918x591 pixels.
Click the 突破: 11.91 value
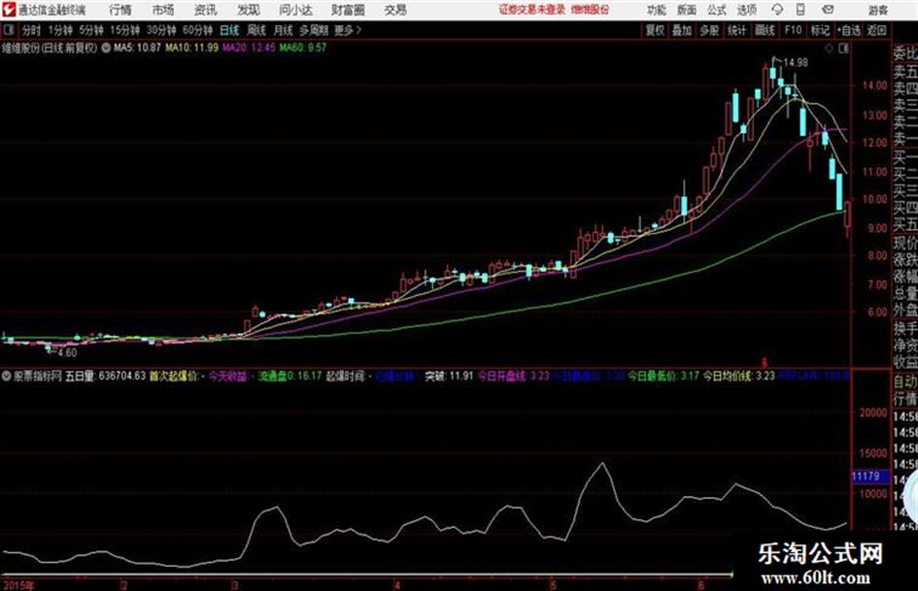449,376
